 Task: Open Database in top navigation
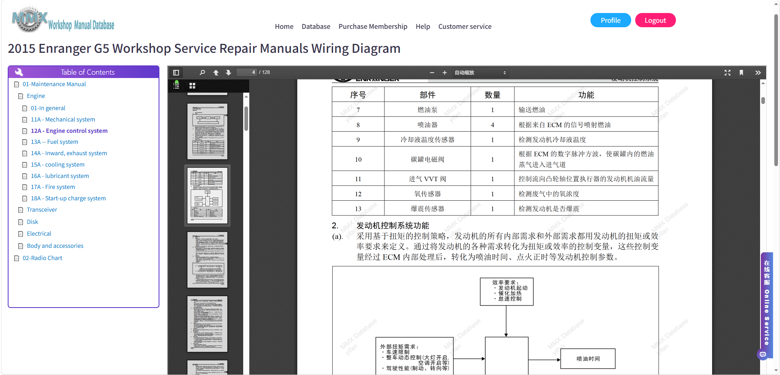(316, 26)
